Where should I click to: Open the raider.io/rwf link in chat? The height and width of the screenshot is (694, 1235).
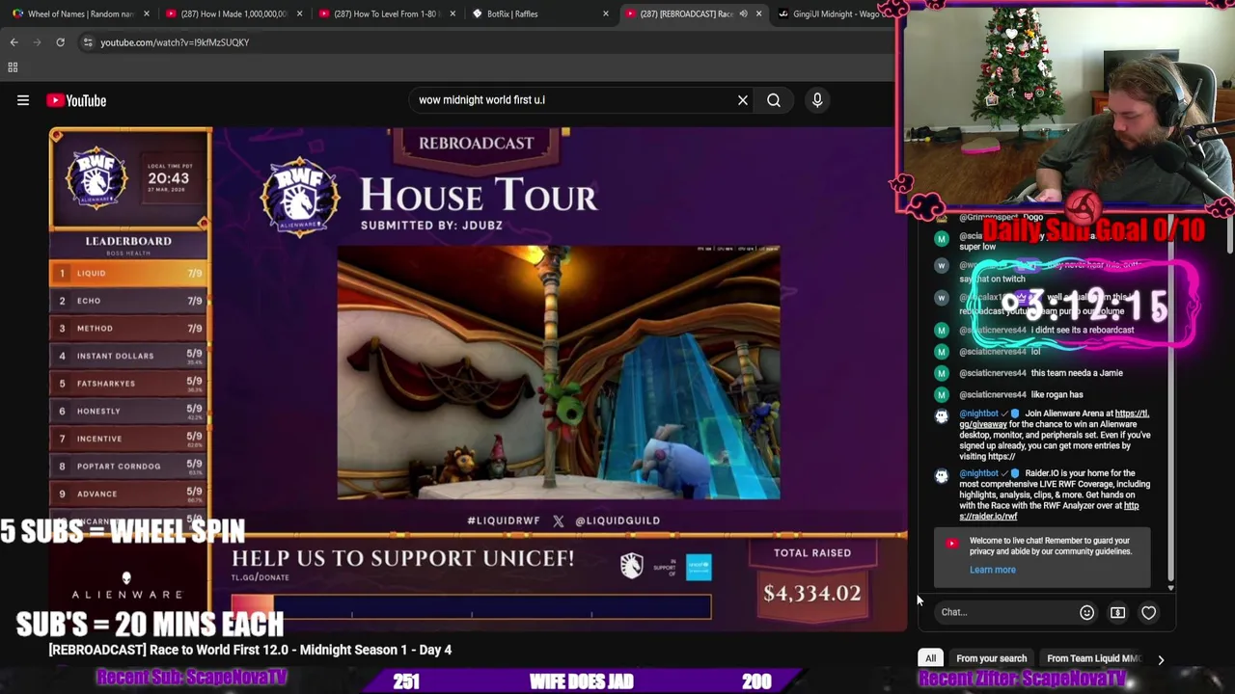tap(1049, 511)
